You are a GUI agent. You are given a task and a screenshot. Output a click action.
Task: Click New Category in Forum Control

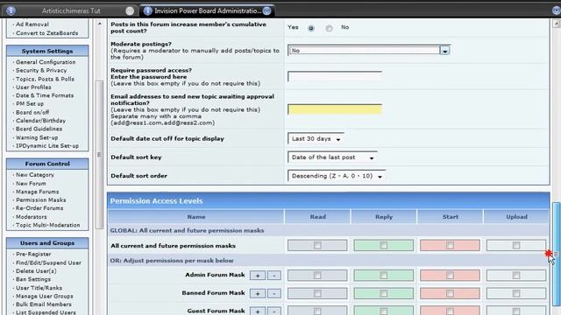35,175
